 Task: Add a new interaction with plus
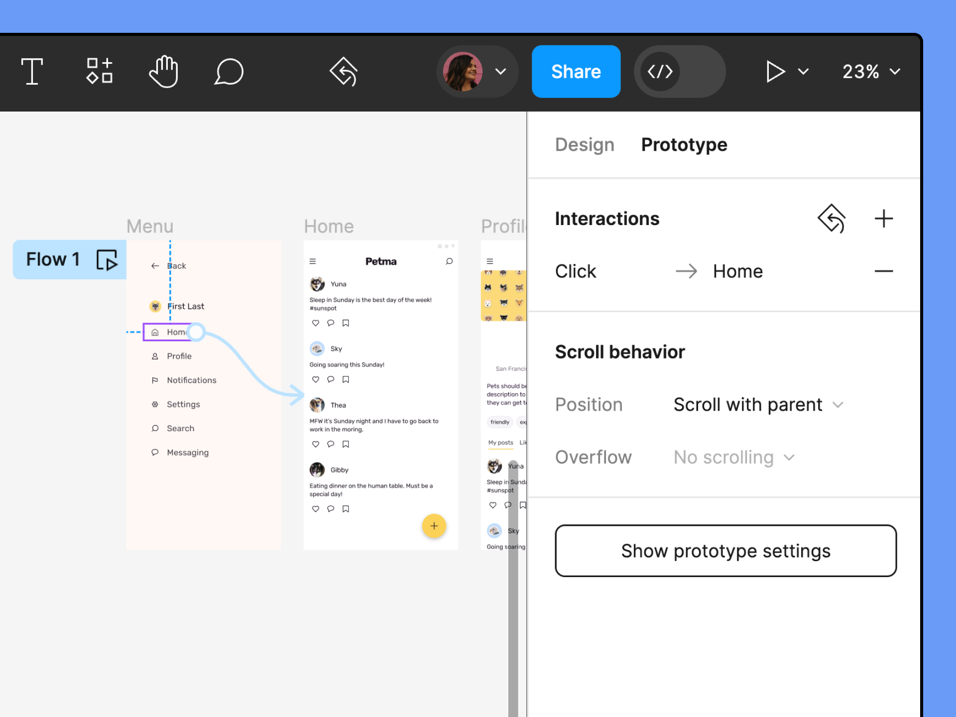click(x=883, y=219)
